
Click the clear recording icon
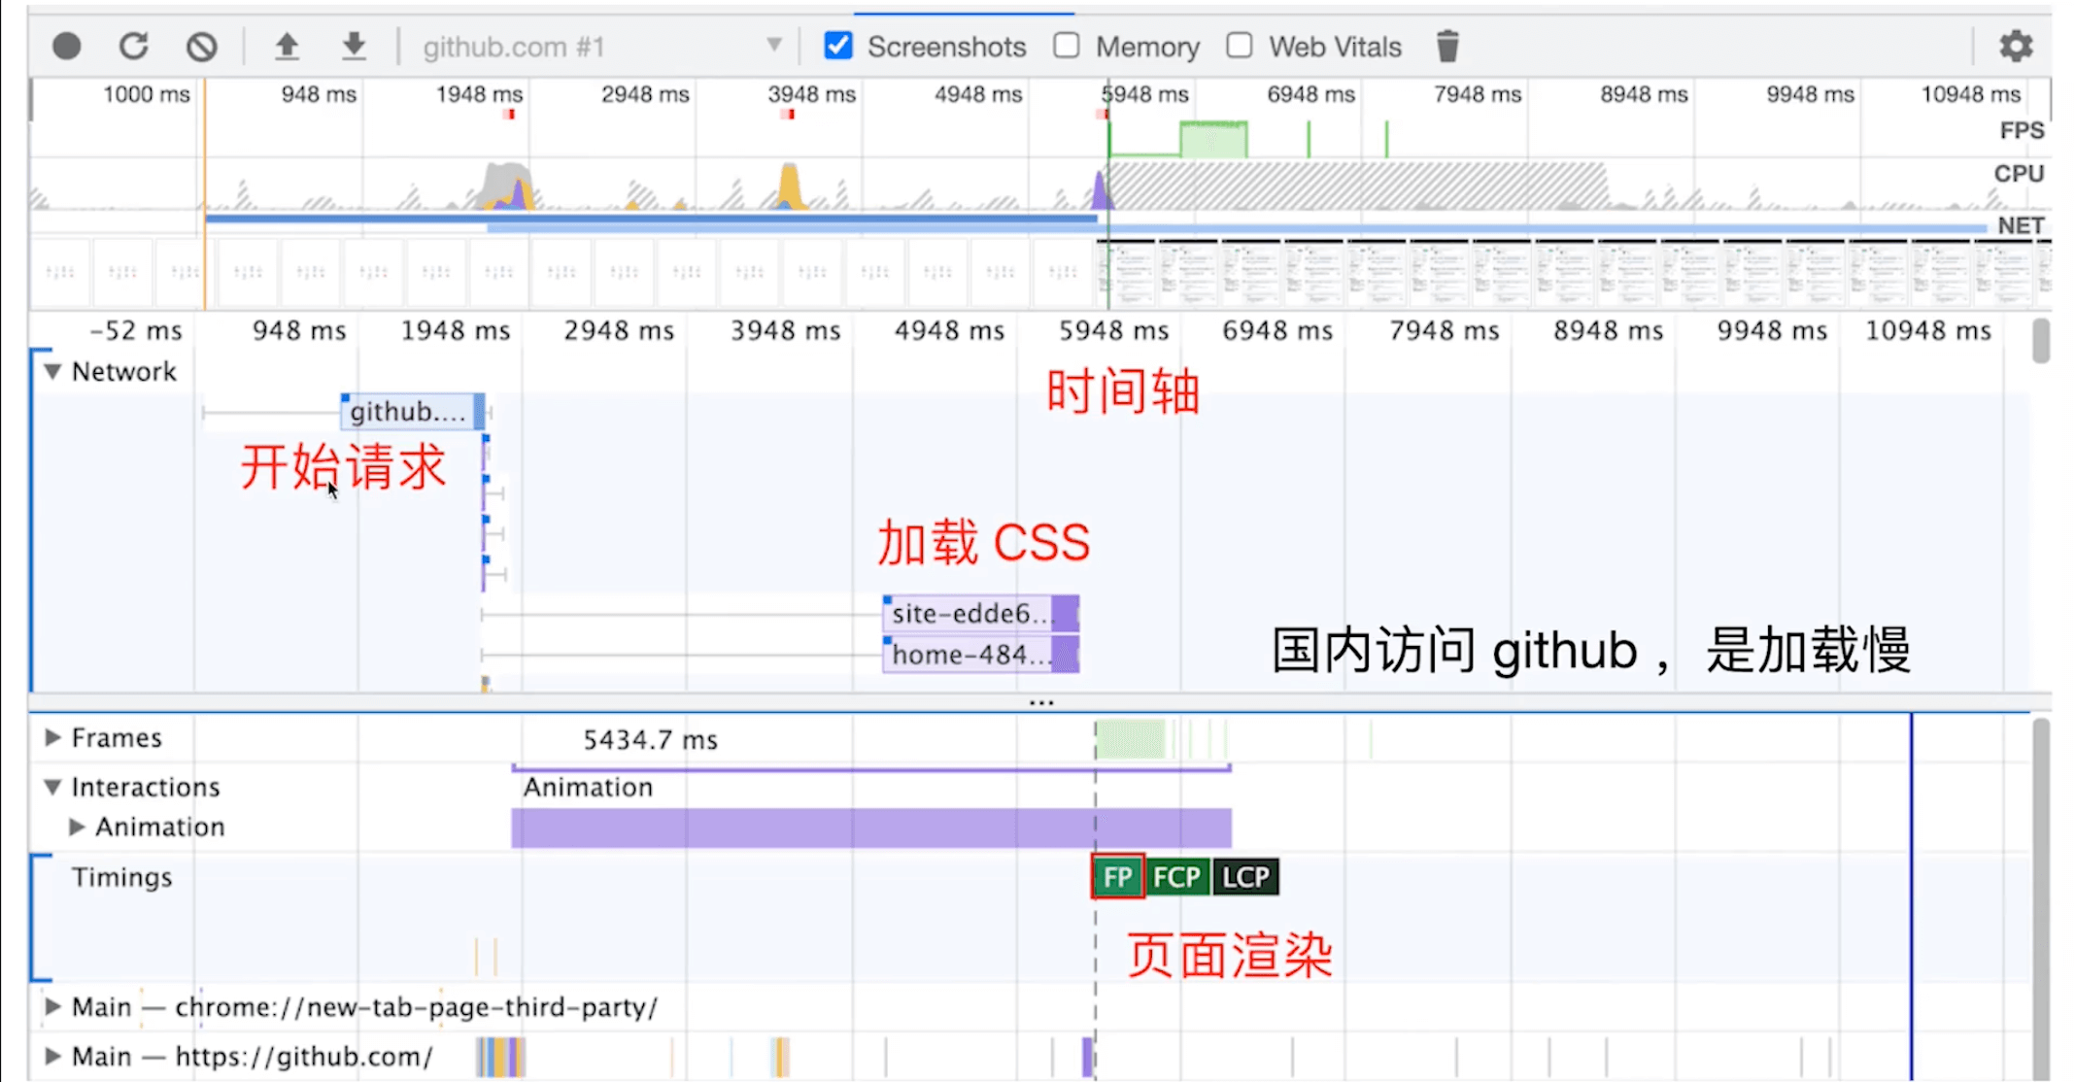coord(201,46)
